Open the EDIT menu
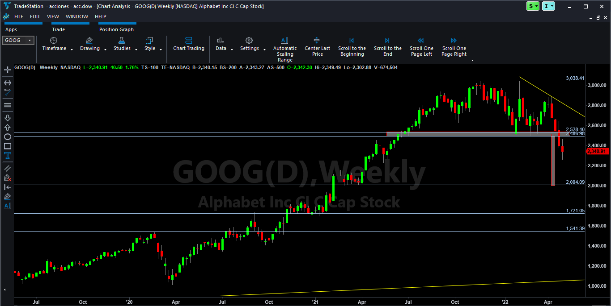 35,17
